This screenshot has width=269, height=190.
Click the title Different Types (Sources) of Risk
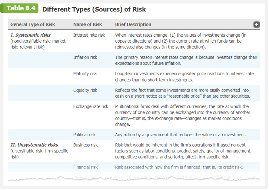[94, 9]
